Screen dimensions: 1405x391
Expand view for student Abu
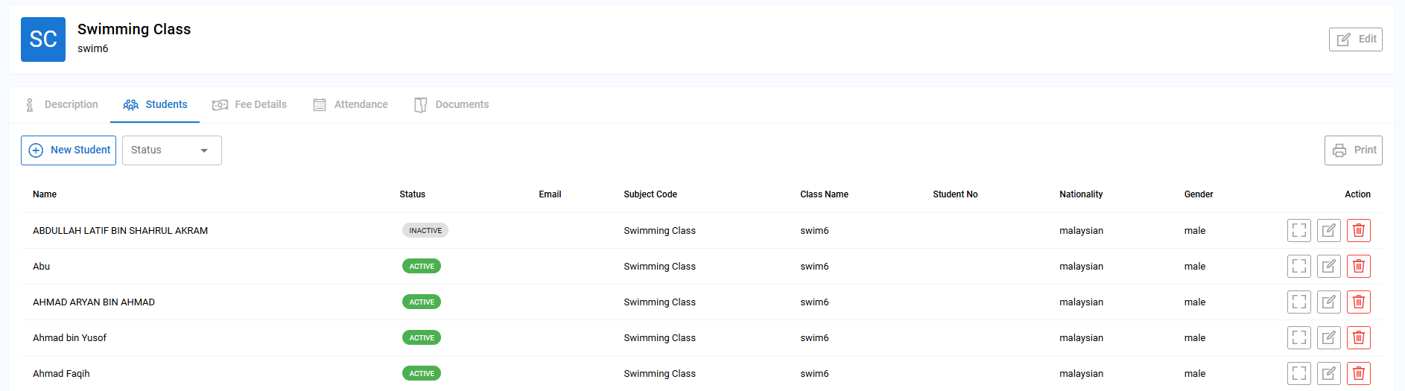pos(1298,266)
